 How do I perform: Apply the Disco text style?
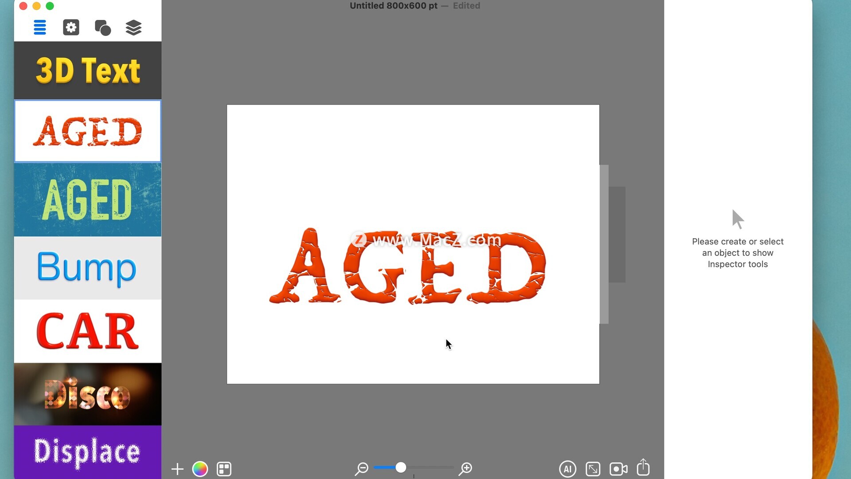click(88, 394)
